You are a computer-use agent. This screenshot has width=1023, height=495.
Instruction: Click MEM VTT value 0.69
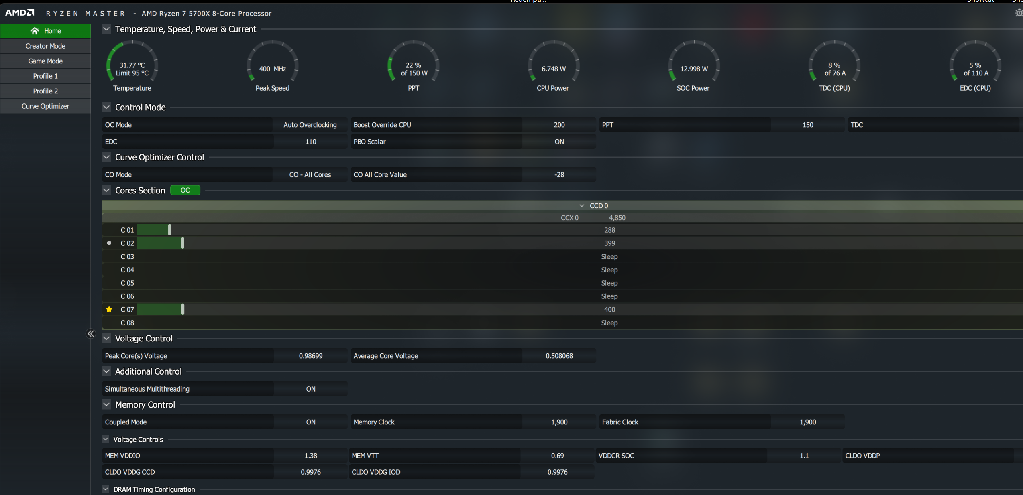click(557, 456)
